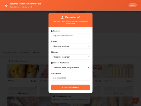Image resolution: width=141 pixels, height=106 pixels.
Task: Click the Saiba Mais button under Maracujá
Action: tap(23, 93)
